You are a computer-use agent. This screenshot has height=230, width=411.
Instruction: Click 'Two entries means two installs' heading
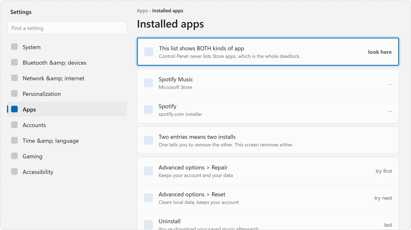(197, 137)
